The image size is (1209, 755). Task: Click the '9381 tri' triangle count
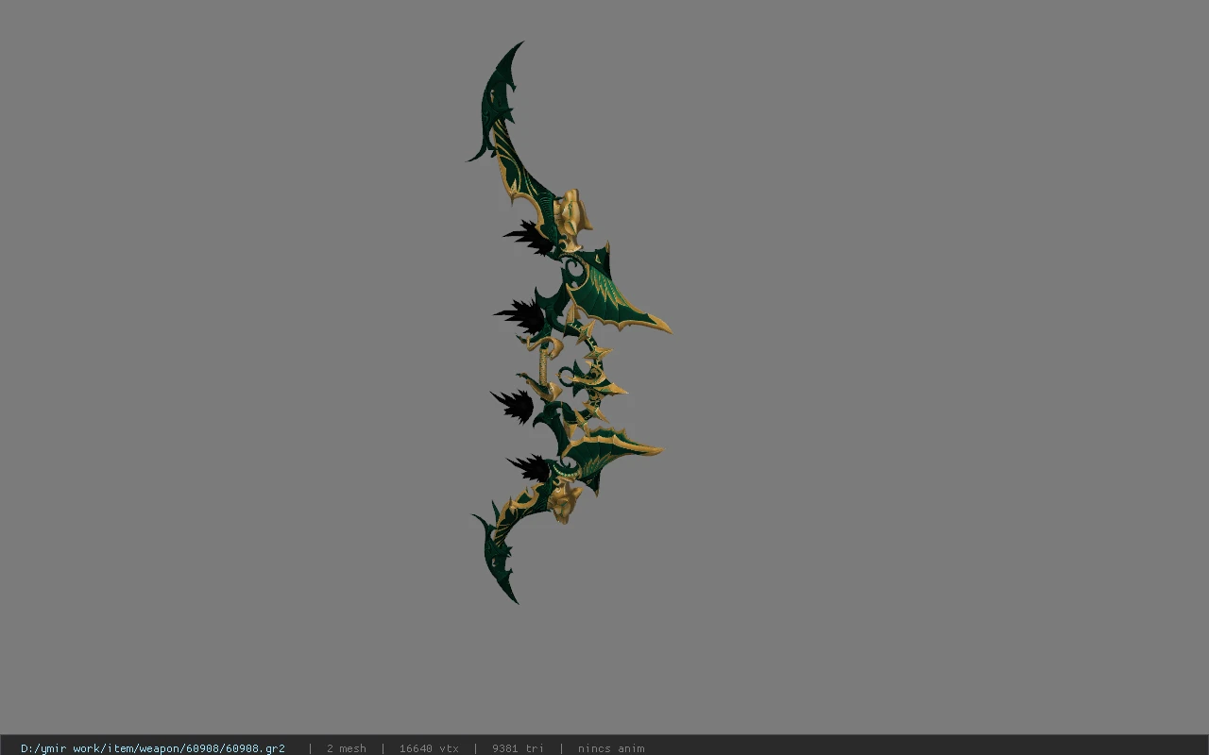[x=518, y=748]
